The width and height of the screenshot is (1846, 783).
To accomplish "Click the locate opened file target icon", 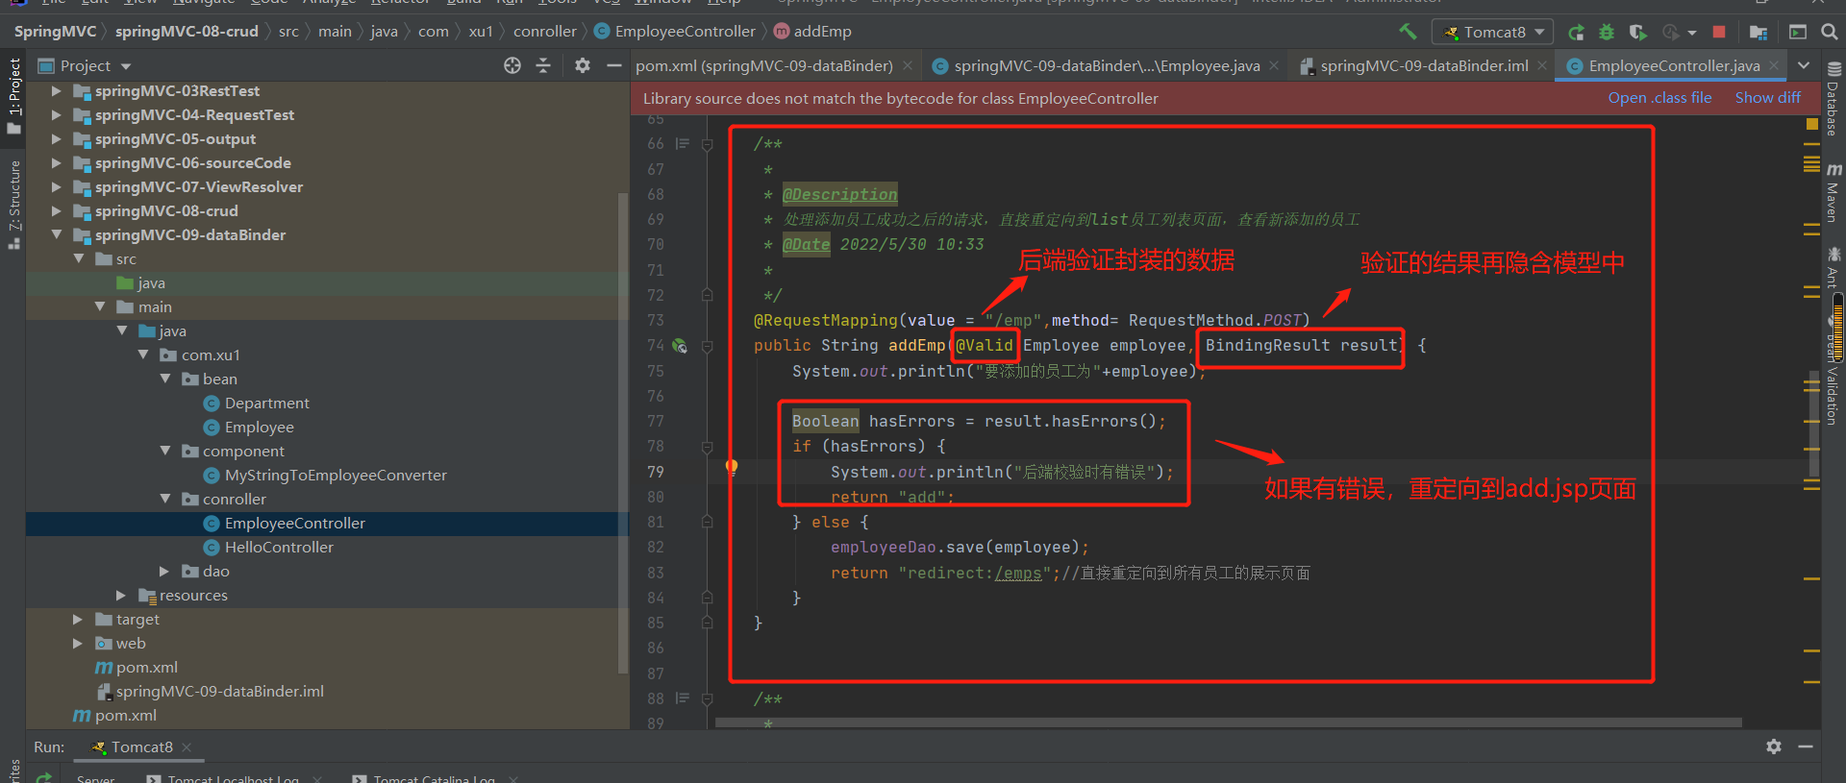I will pyautogui.click(x=512, y=65).
